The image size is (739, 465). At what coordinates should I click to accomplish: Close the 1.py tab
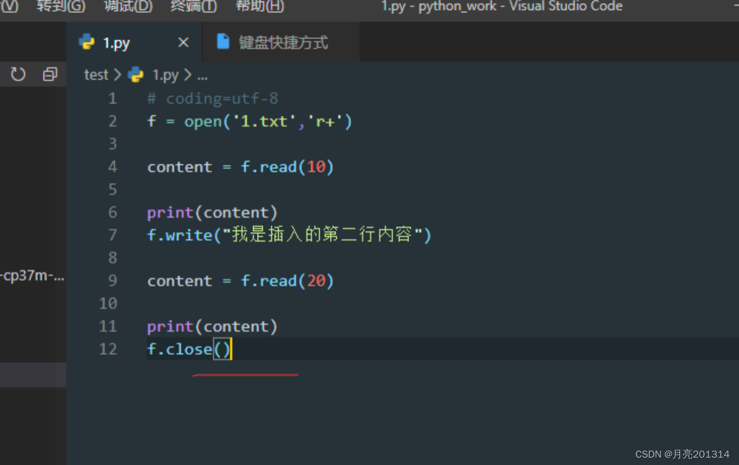183,42
